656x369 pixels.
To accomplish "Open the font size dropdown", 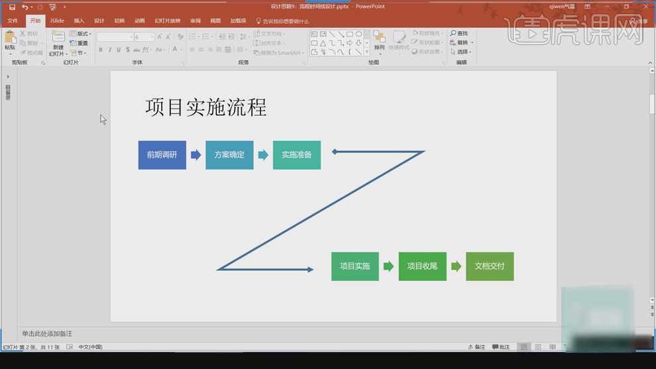I will click(x=152, y=37).
